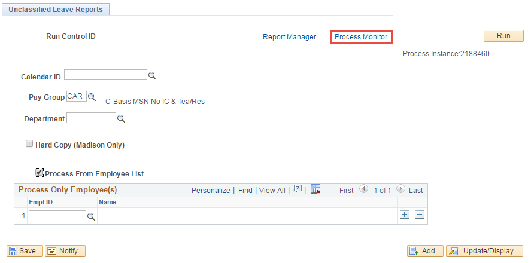Focus the Department input field

(91, 118)
